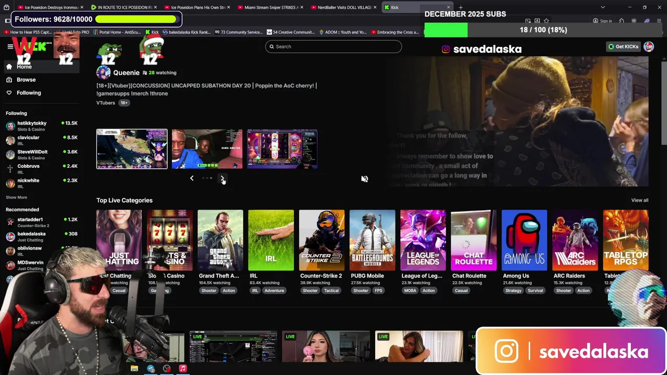
Task: Go to the next featured carousel slide
Action: 222,178
